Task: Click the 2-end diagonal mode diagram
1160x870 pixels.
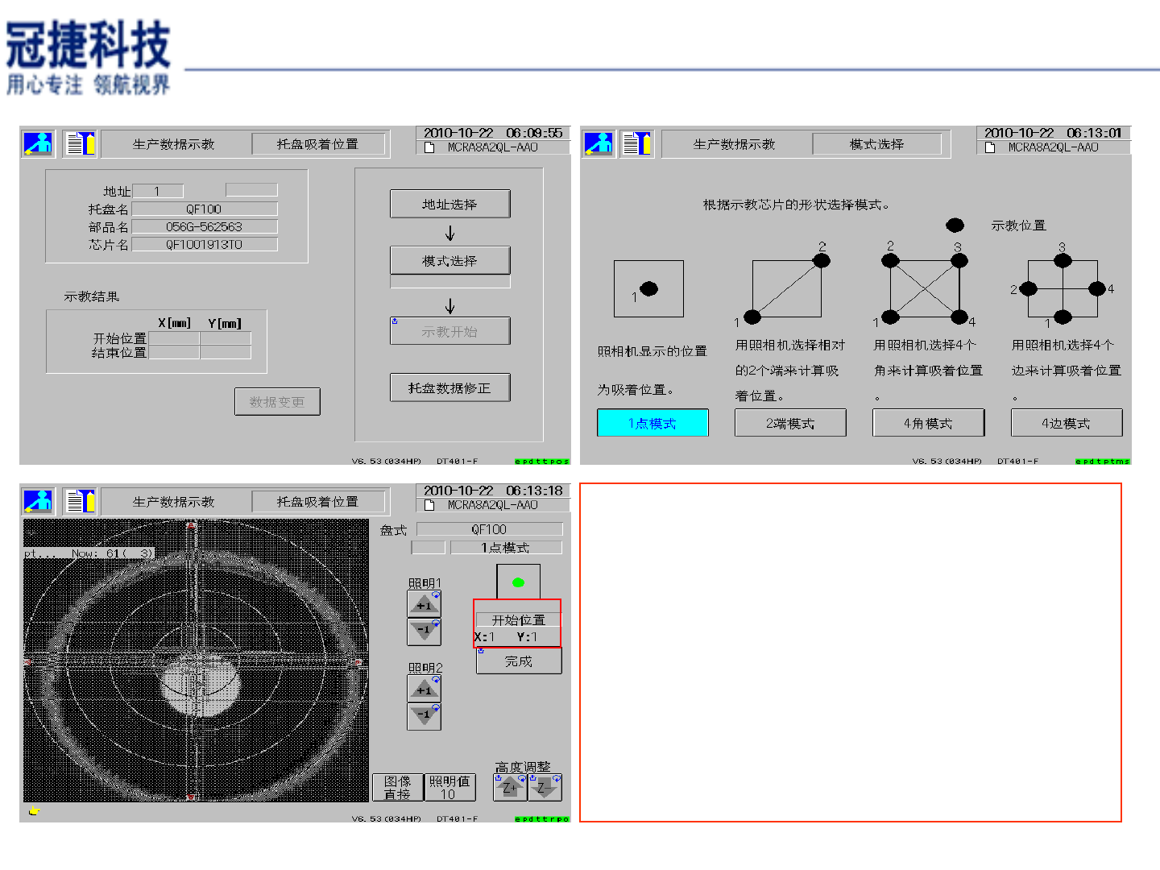Action: pos(787,288)
